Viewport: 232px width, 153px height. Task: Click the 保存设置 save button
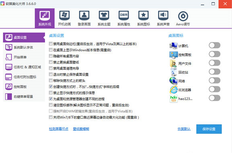click(x=209, y=129)
